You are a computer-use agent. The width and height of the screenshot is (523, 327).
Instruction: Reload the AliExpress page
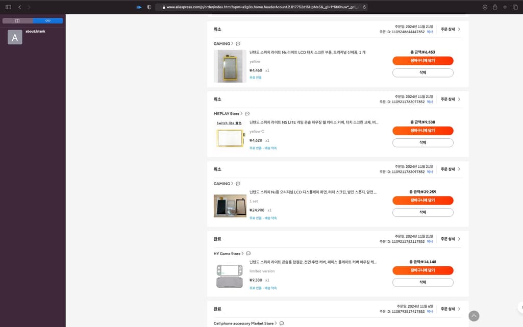[x=364, y=7]
